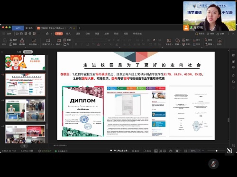Open the Insert ribbon tab
Screen dimensions: 237x177
tap(68, 34)
